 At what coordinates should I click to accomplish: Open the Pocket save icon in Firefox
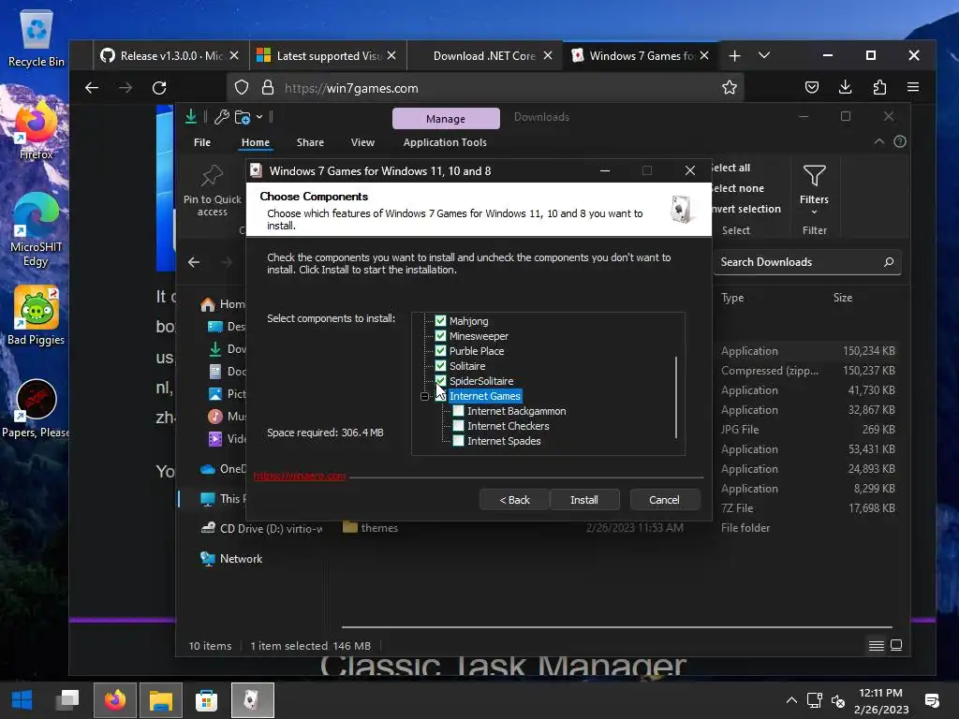click(x=812, y=88)
